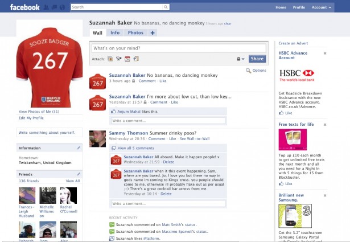Open the Samsung phone advert image
Screen dimensions: 350x242
[295, 216]
